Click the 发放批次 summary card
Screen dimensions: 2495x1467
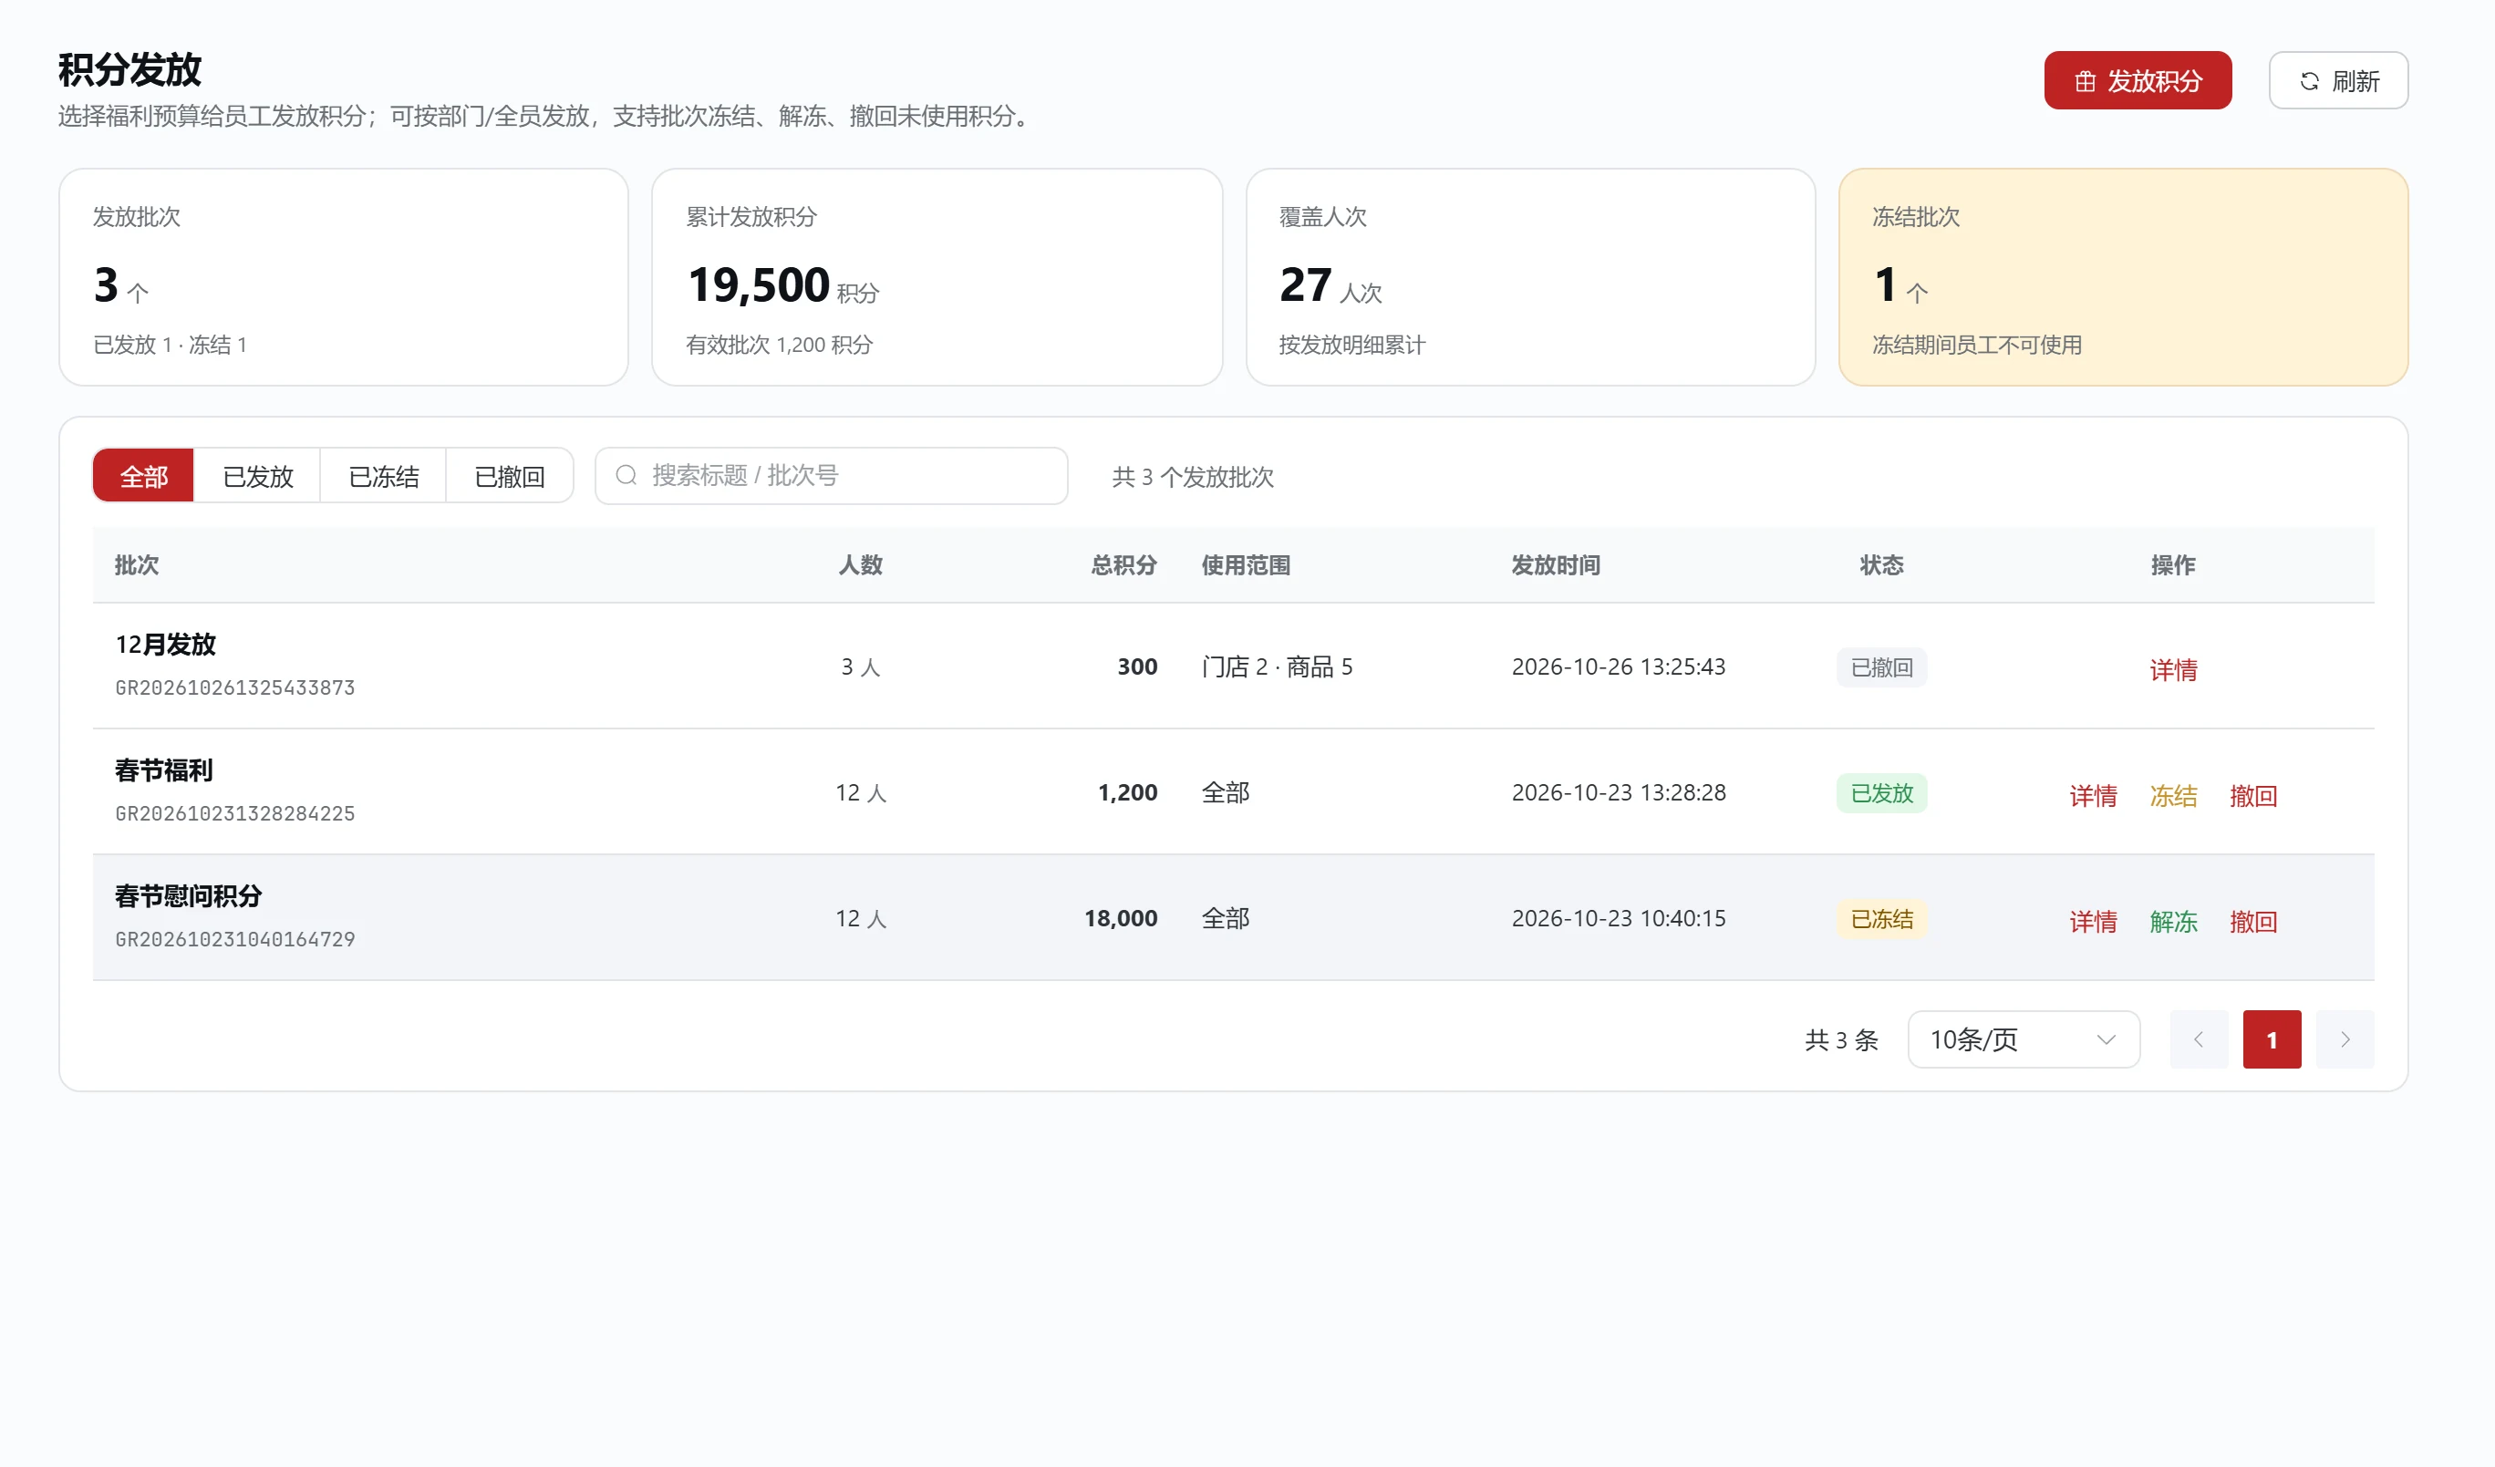(344, 277)
